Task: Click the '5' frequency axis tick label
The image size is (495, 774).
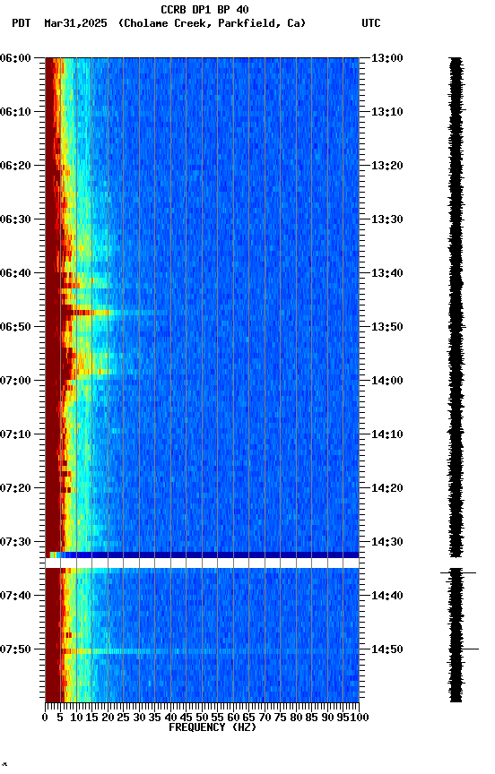Action: pos(60,718)
